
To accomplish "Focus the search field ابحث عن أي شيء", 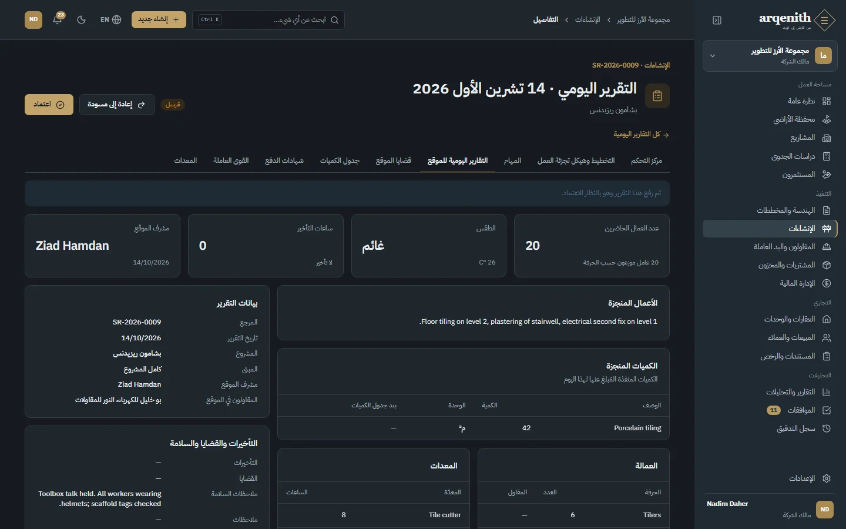I will pos(268,19).
